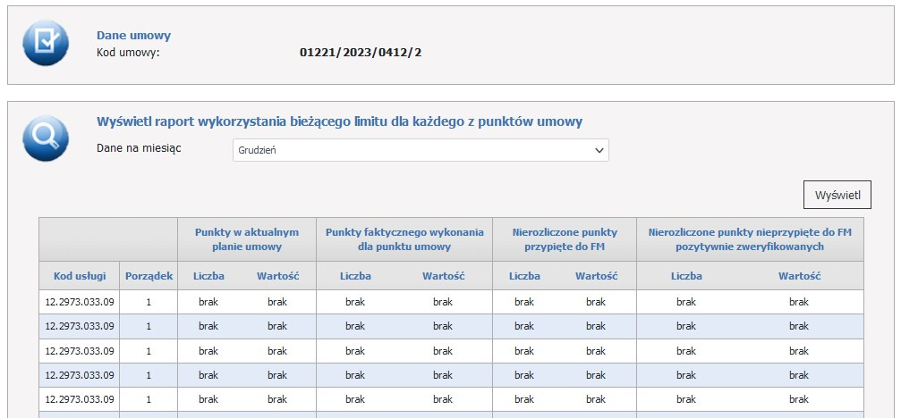Click the contract code 01221/2023/0412/2
Image resolution: width=901 pixels, height=418 pixels.
[x=360, y=53]
